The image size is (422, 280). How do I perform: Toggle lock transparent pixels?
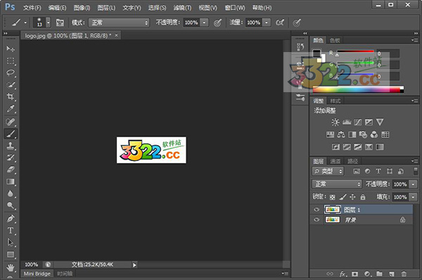(x=333, y=197)
